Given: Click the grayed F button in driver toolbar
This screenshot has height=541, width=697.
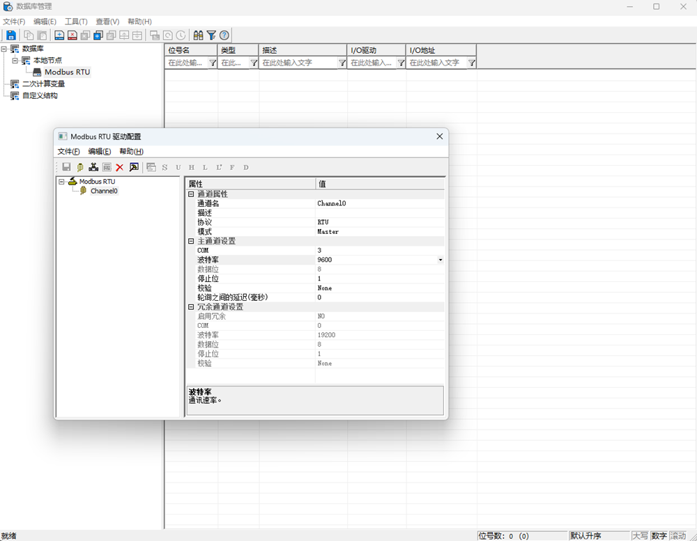Looking at the screenshot, I should tap(232, 167).
